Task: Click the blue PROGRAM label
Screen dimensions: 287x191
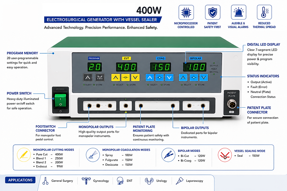Action: click(x=94, y=58)
